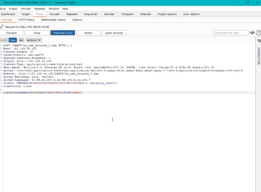Forward the intercepted request
This screenshot has width=261, height=192.
tap(12, 33)
